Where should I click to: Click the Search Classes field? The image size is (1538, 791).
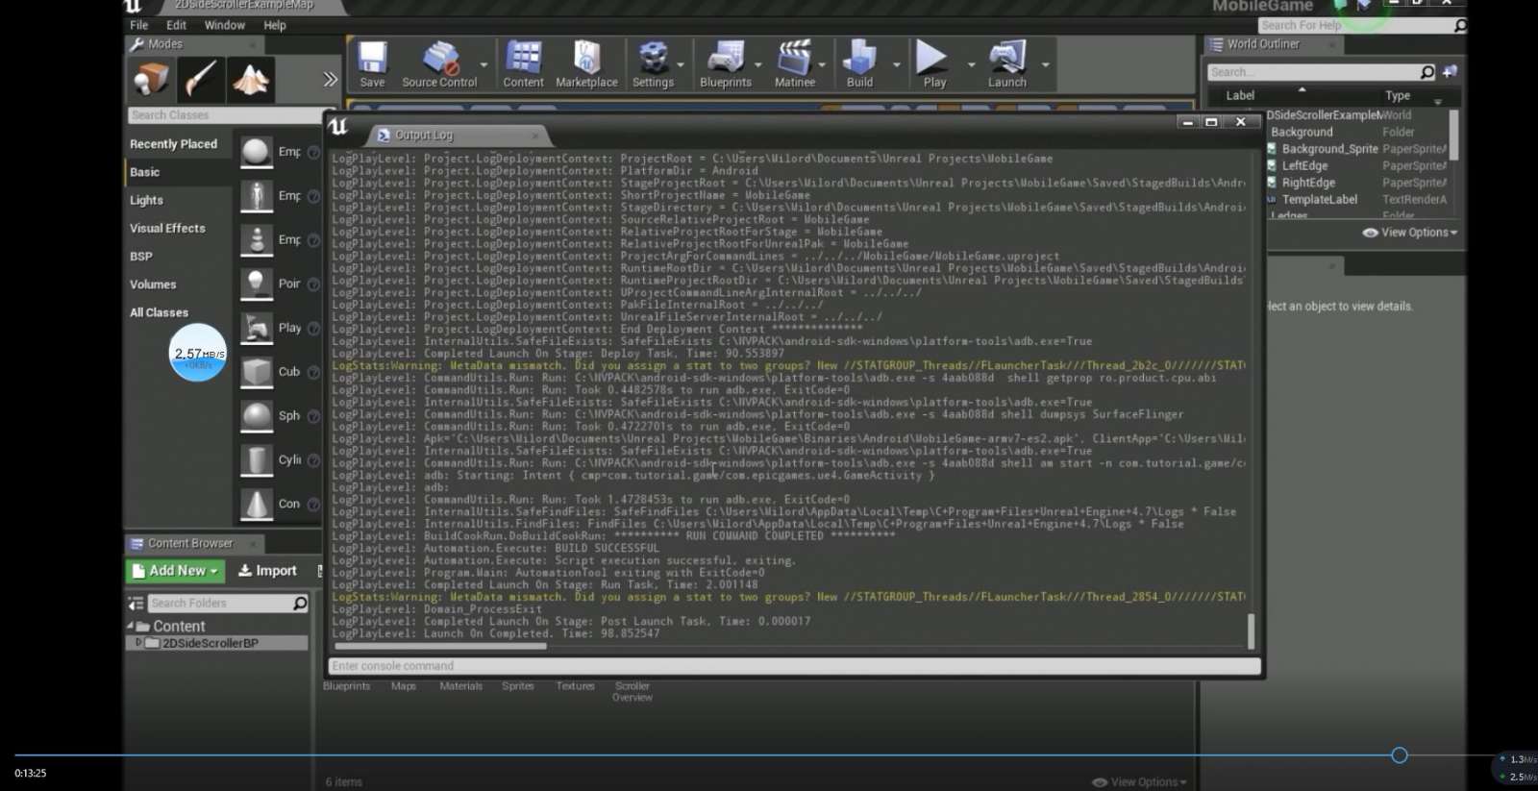point(226,115)
